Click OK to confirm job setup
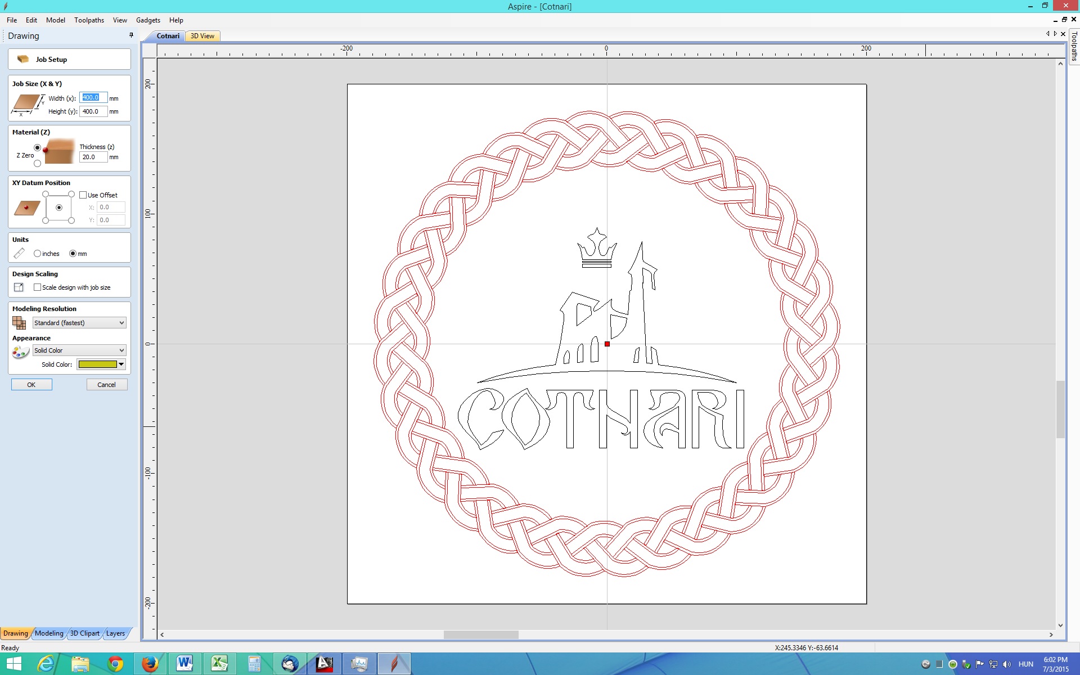This screenshot has width=1080, height=675. point(31,385)
